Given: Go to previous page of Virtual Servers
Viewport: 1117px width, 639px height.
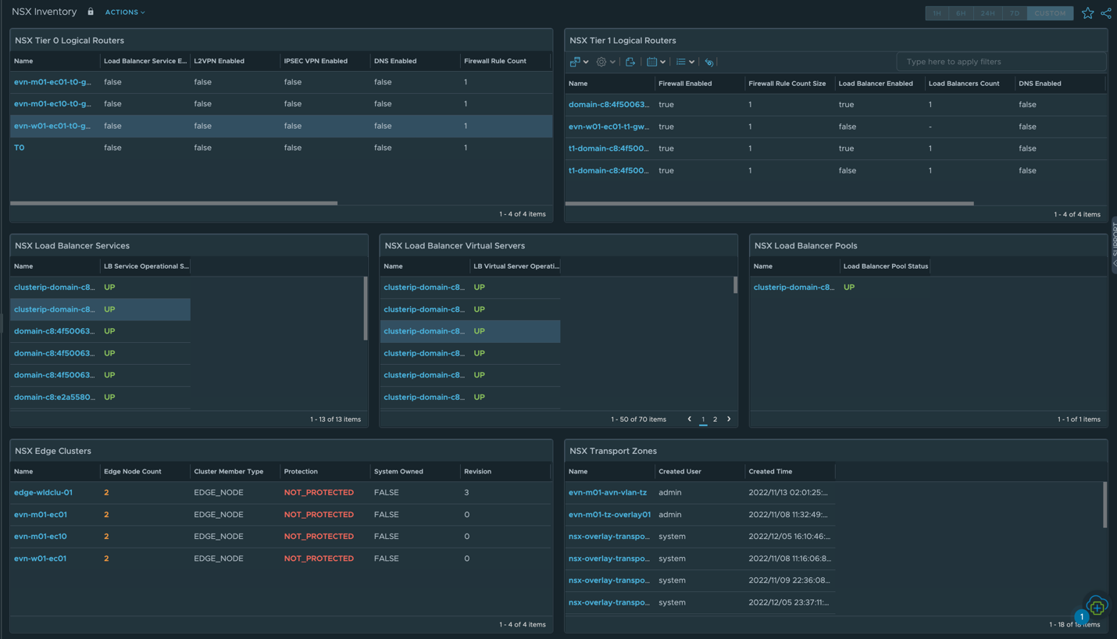Looking at the screenshot, I should pyautogui.click(x=689, y=419).
